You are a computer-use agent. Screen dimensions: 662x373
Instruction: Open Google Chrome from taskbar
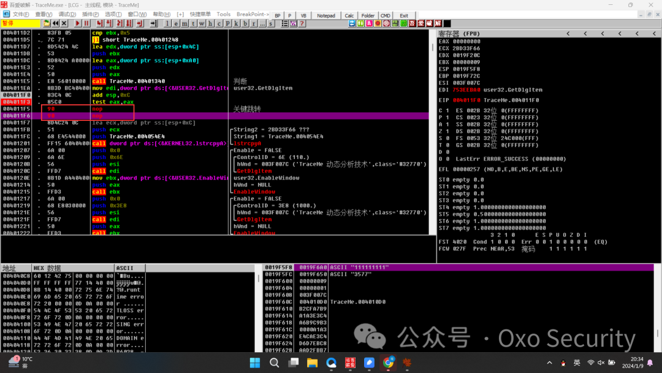click(388, 363)
